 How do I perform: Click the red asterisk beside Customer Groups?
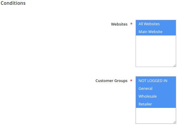pyautogui.click(x=131, y=81)
